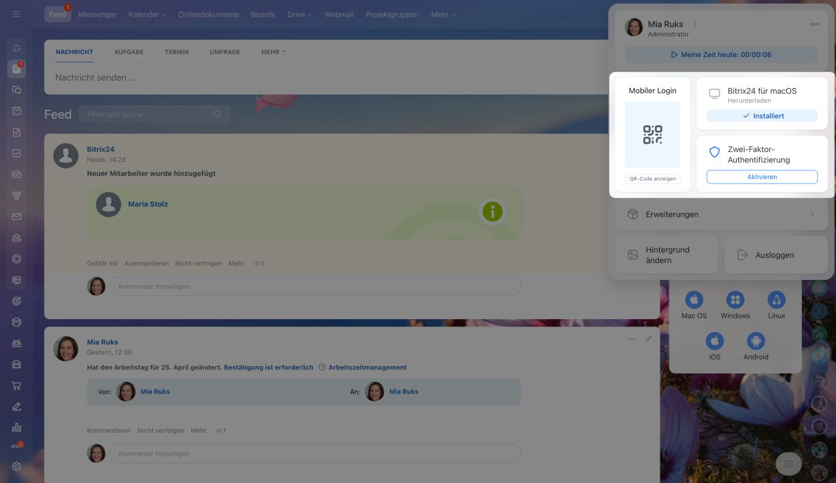The image size is (836, 483).
Task: Click the QR-Code anzeigen button
Action: (x=652, y=179)
